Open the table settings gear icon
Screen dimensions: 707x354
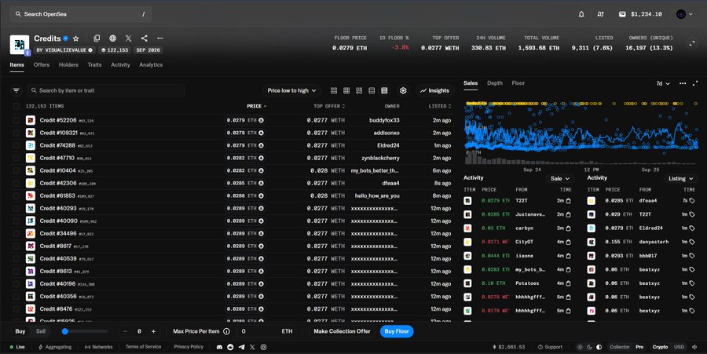point(403,90)
